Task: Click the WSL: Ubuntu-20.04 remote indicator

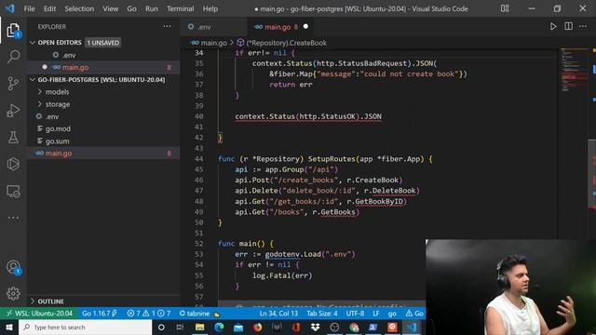Action: (x=39, y=314)
